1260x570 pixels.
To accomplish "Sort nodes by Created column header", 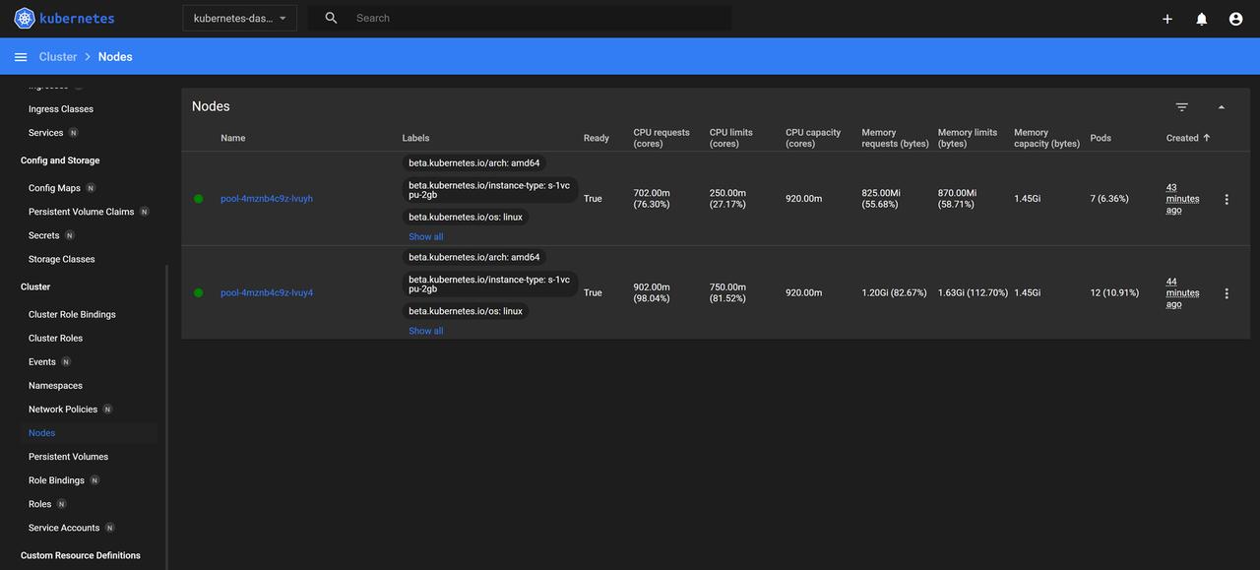I will pos(1182,138).
